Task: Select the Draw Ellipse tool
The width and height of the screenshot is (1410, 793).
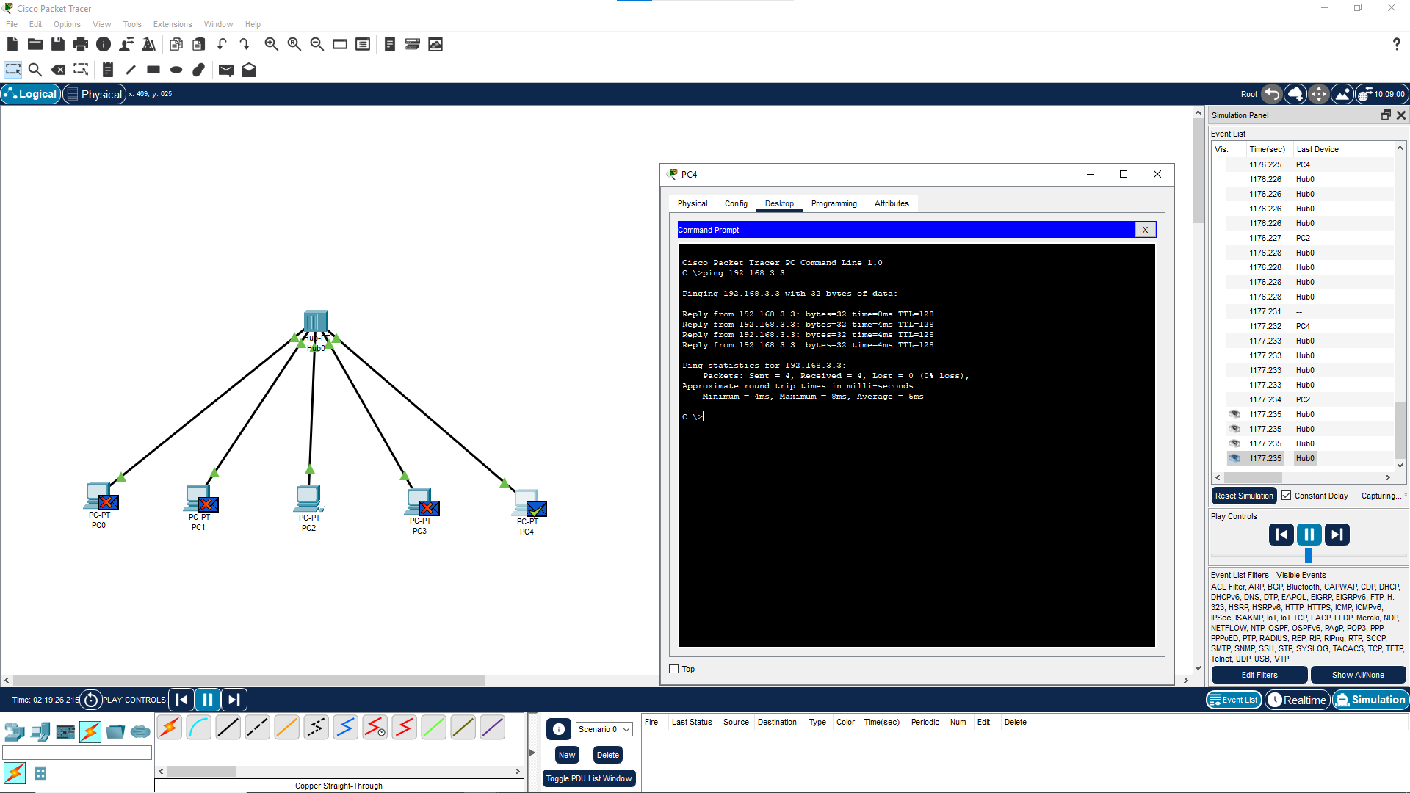Action: pos(176,70)
